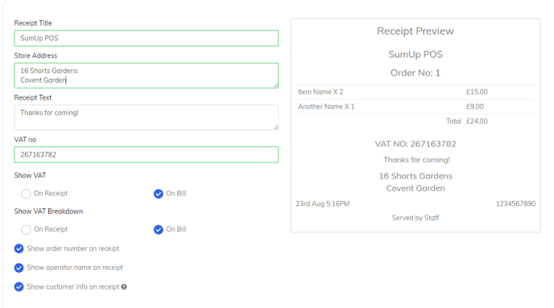
Task: Click the Receipt Text box with 'Thanks for coming!'
Action: click(147, 117)
